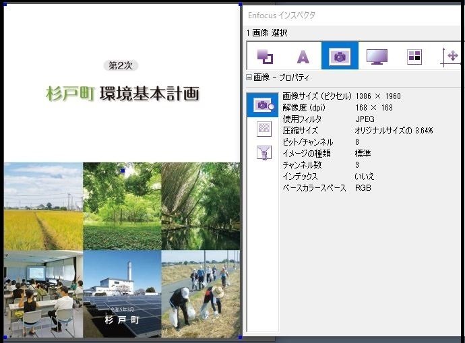Click the 画像サイズ (ピクセル) value 1386 × 1960
Viewport: 465px width, 343px height.
coord(378,96)
